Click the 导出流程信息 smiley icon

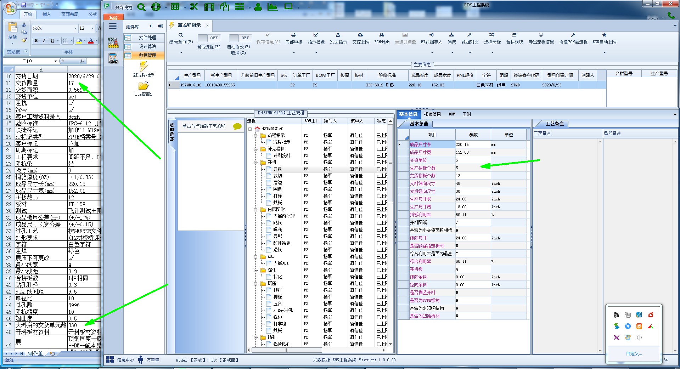(x=541, y=35)
